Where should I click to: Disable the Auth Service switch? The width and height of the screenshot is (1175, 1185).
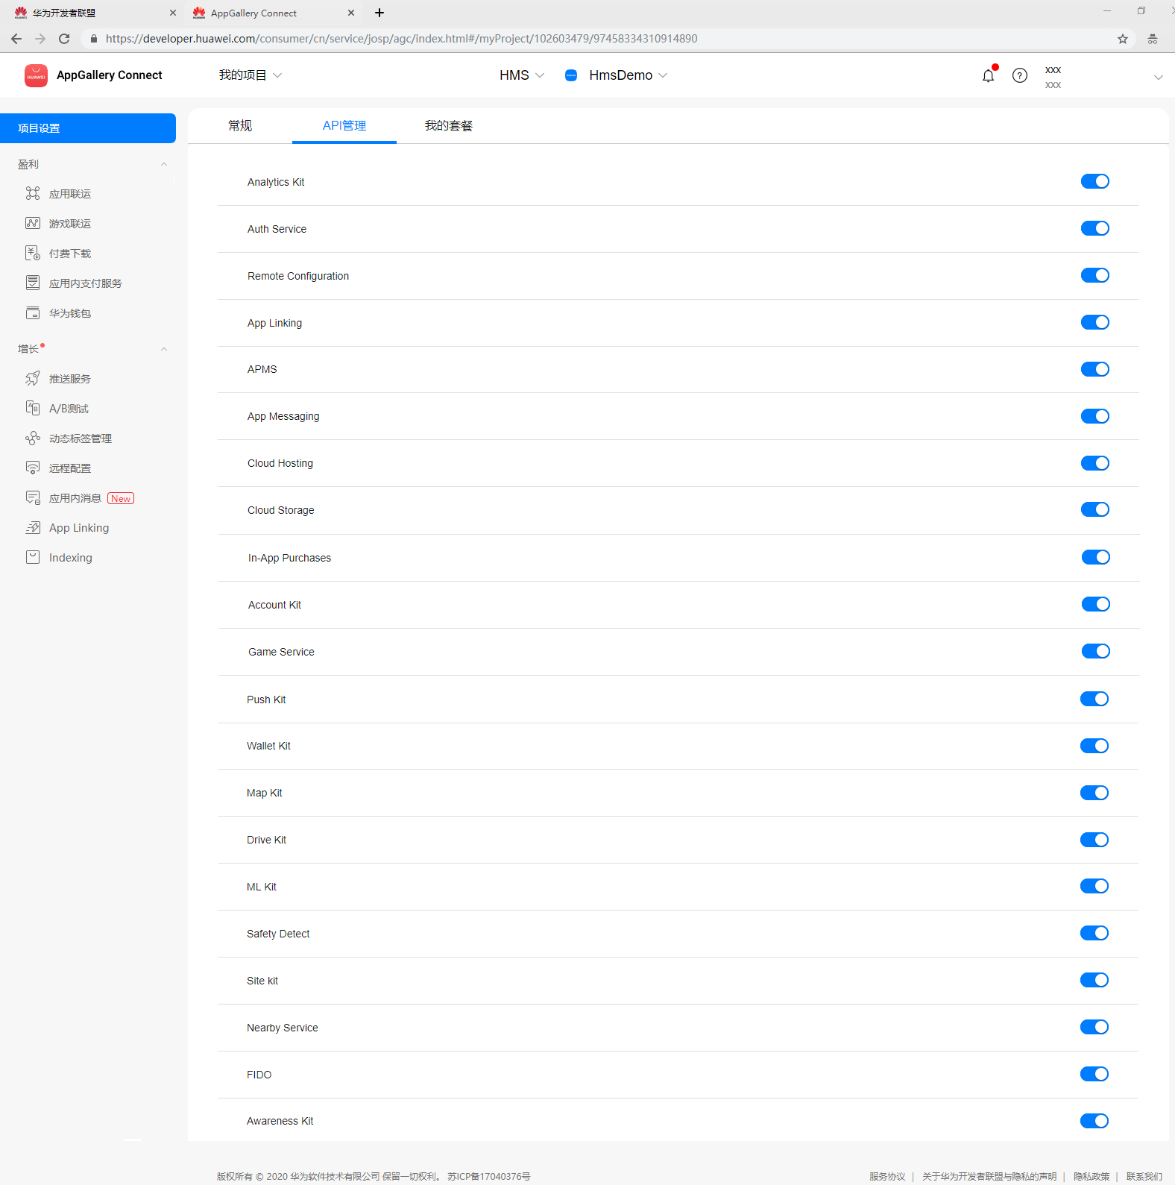tap(1095, 229)
